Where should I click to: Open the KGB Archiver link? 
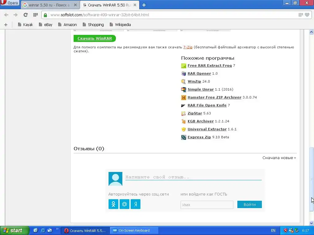[x=201, y=121]
